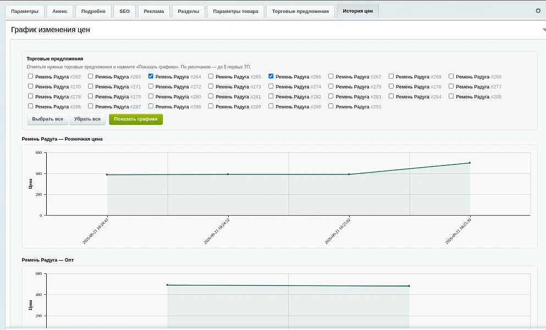
Task: Collapse the График изменения цен section arrow
Action: click(544, 30)
